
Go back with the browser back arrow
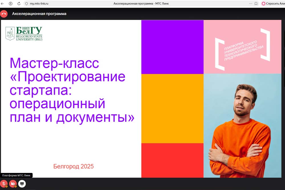(2, 4)
